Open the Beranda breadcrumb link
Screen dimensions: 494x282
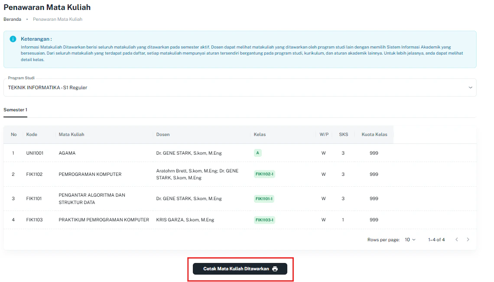(x=12, y=19)
